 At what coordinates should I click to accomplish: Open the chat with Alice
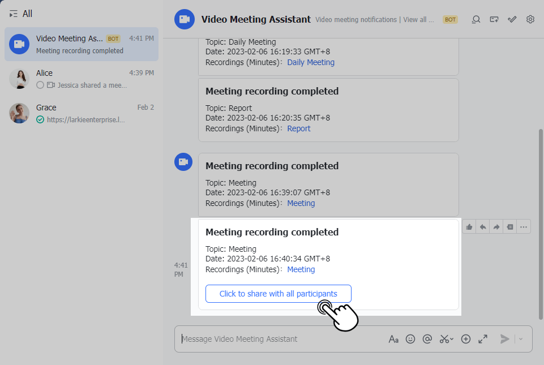82,79
